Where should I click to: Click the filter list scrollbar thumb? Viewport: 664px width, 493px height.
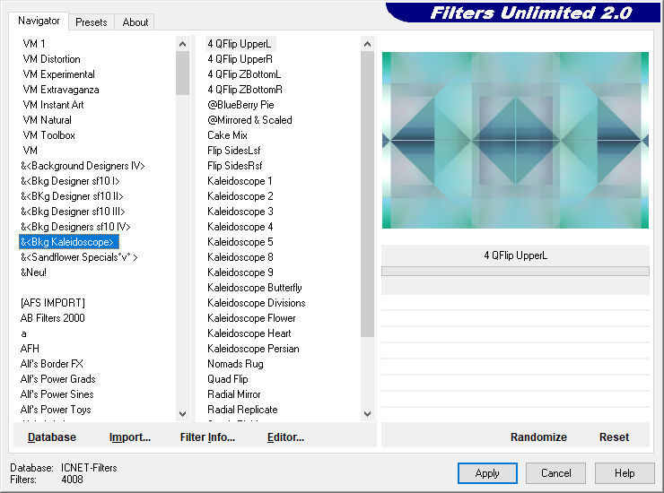367,194
